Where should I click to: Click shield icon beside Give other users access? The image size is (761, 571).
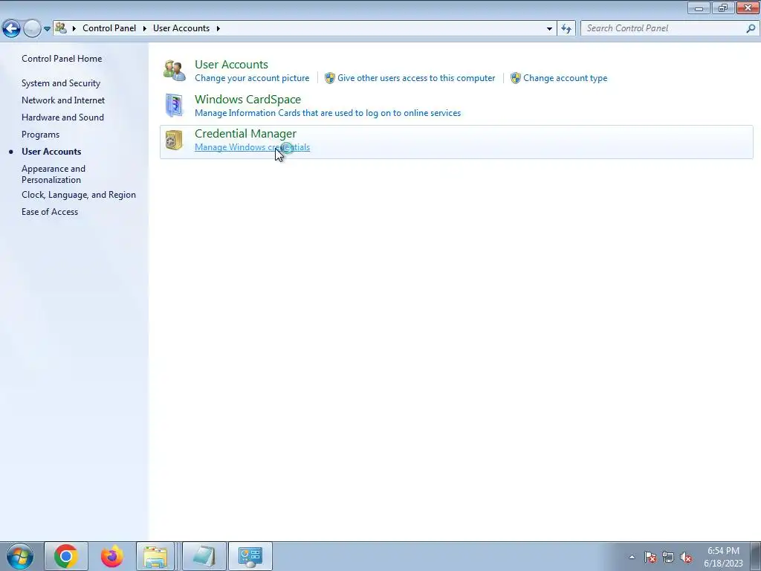point(329,78)
